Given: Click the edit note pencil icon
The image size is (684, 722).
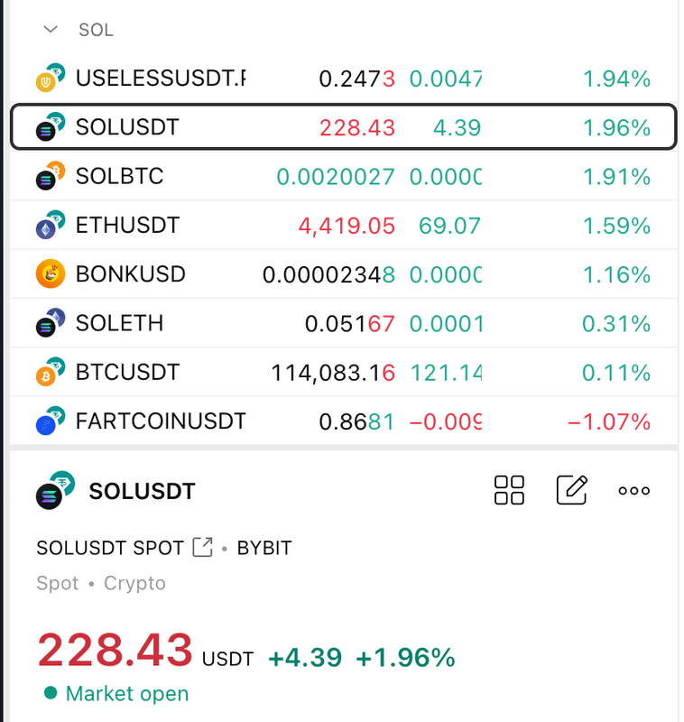Looking at the screenshot, I should tap(572, 490).
